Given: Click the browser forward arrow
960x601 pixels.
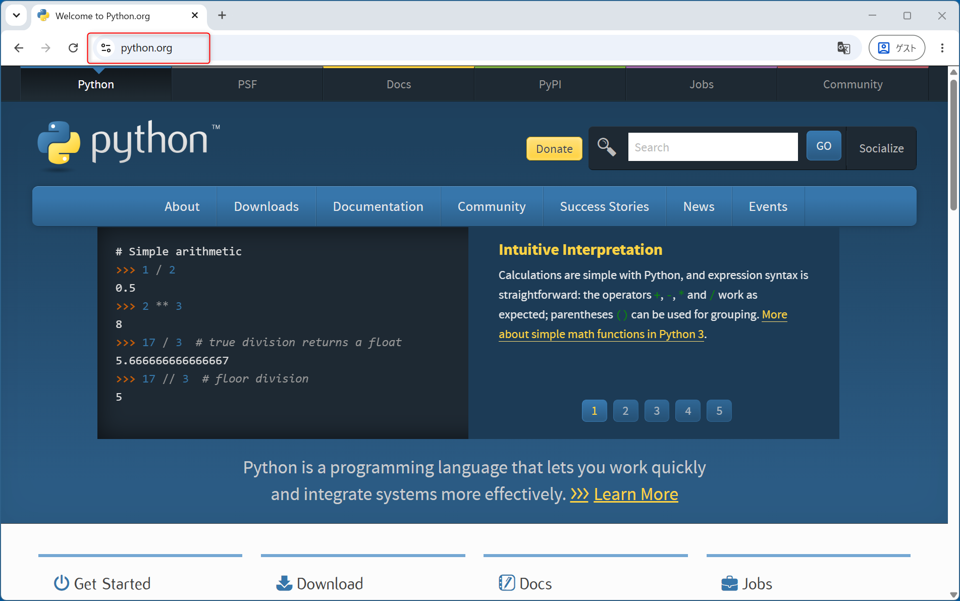Looking at the screenshot, I should 46,48.
